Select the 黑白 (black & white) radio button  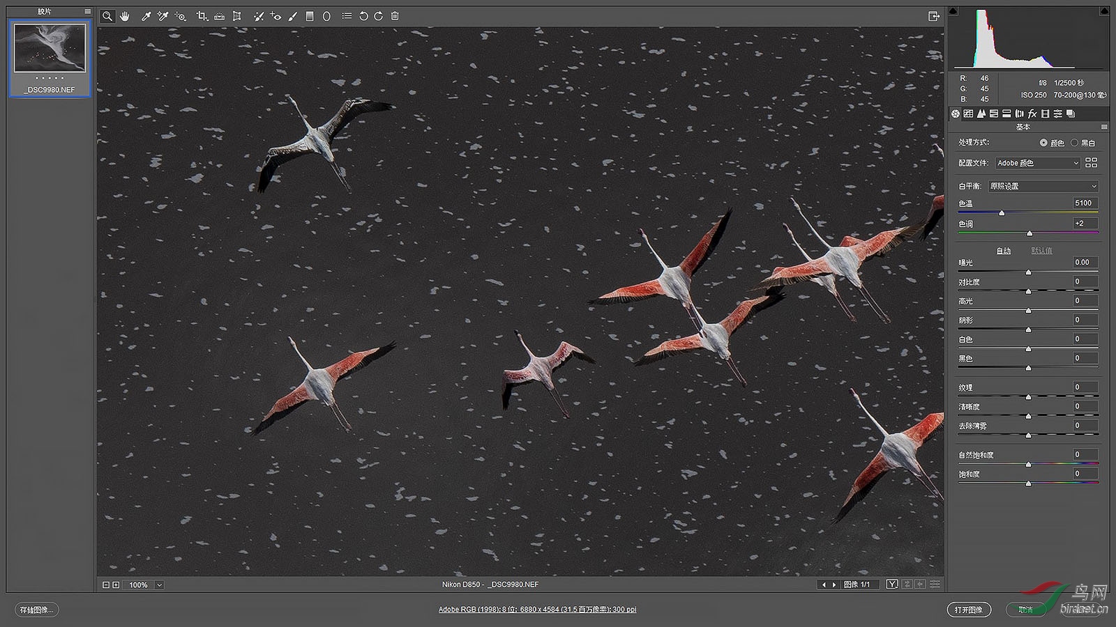[1075, 143]
